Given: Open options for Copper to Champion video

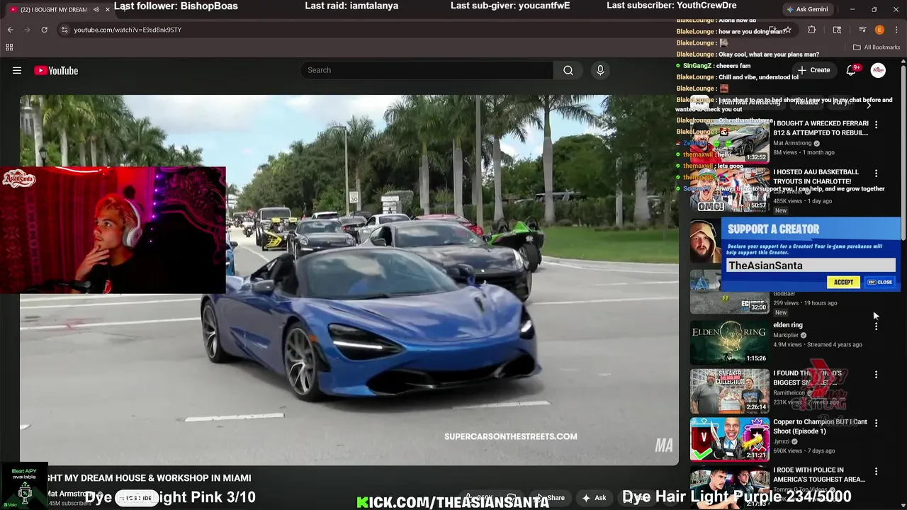Looking at the screenshot, I should point(876,423).
